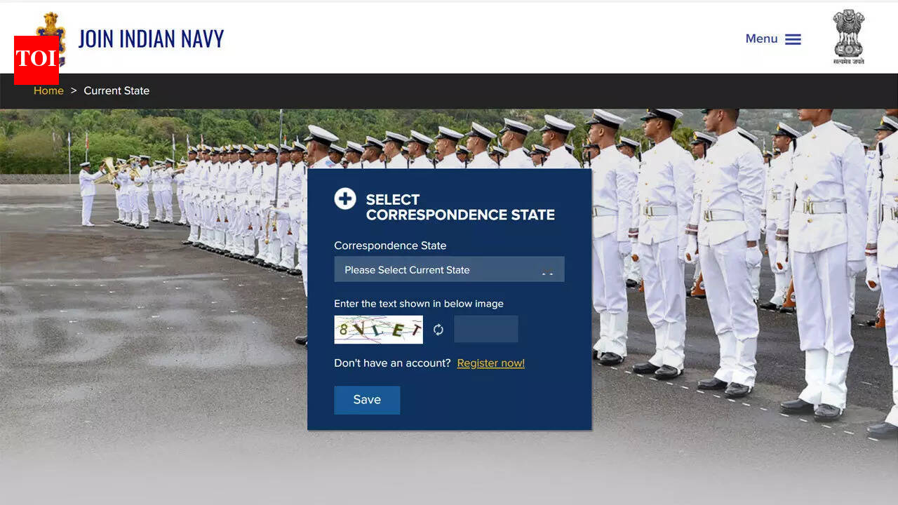The image size is (898, 505).
Task: Click the Don't have an account text
Action: (x=391, y=363)
